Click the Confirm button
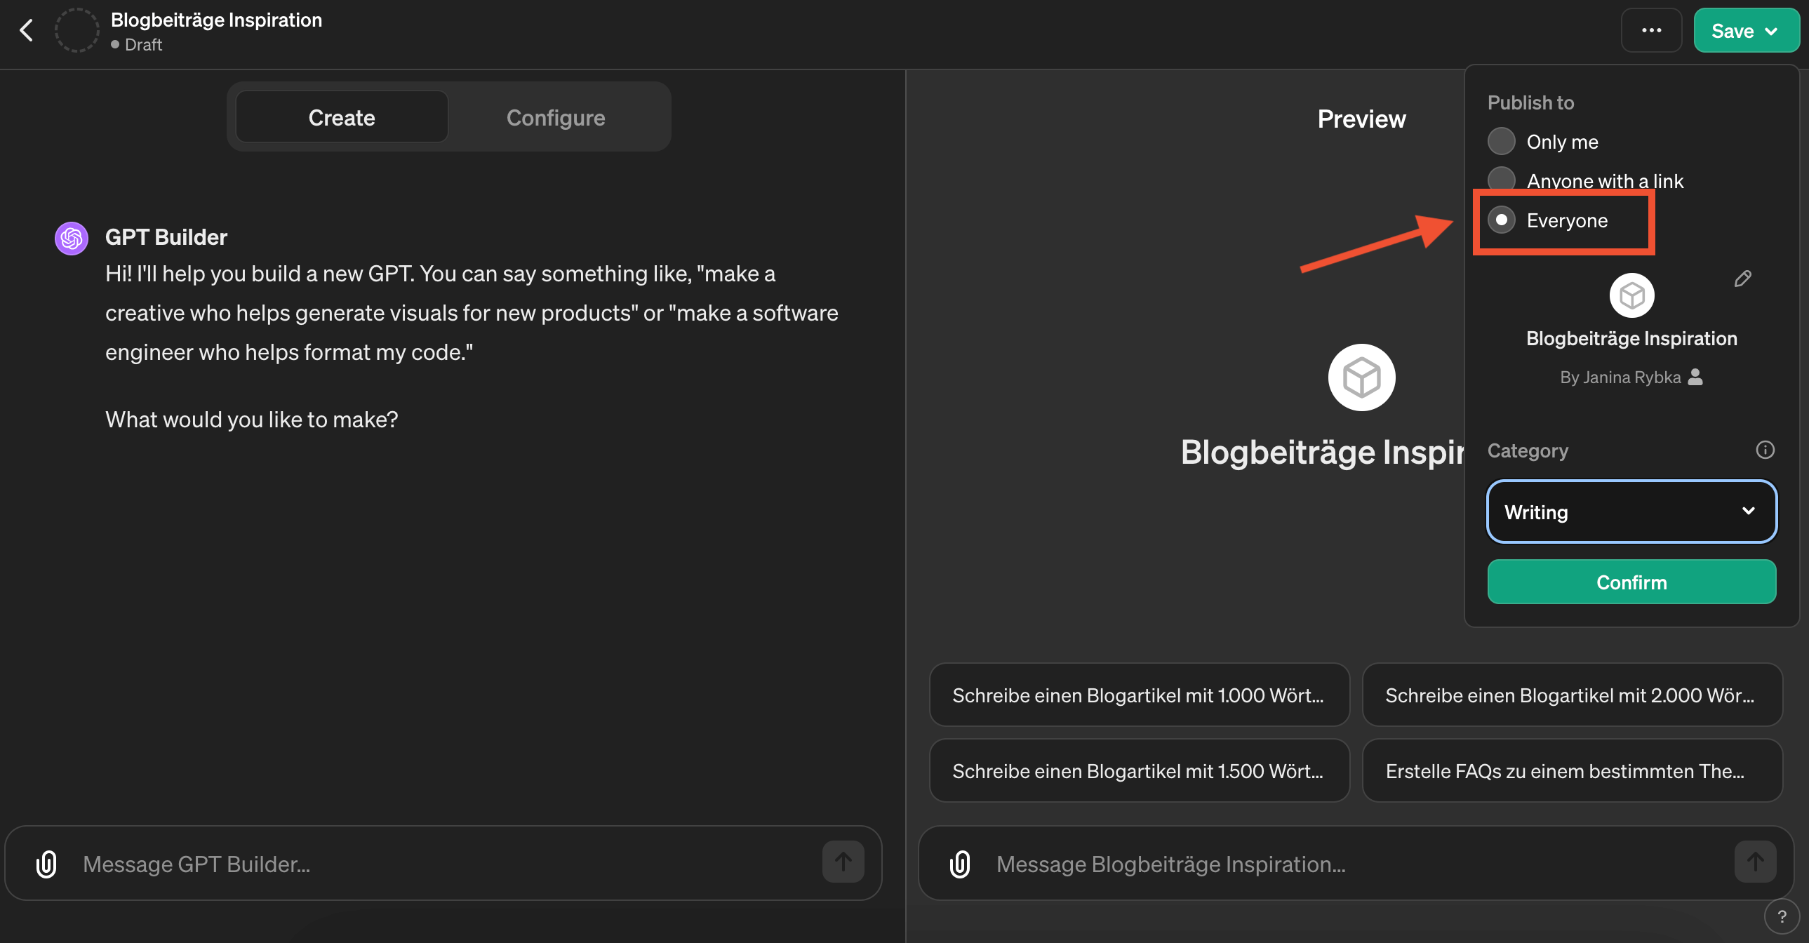This screenshot has width=1809, height=943. (1631, 582)
